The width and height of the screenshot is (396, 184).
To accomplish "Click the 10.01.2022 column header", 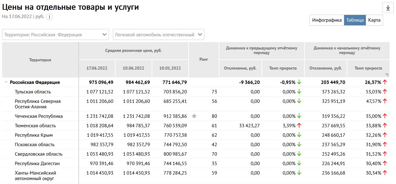I will tap(170, 68).
